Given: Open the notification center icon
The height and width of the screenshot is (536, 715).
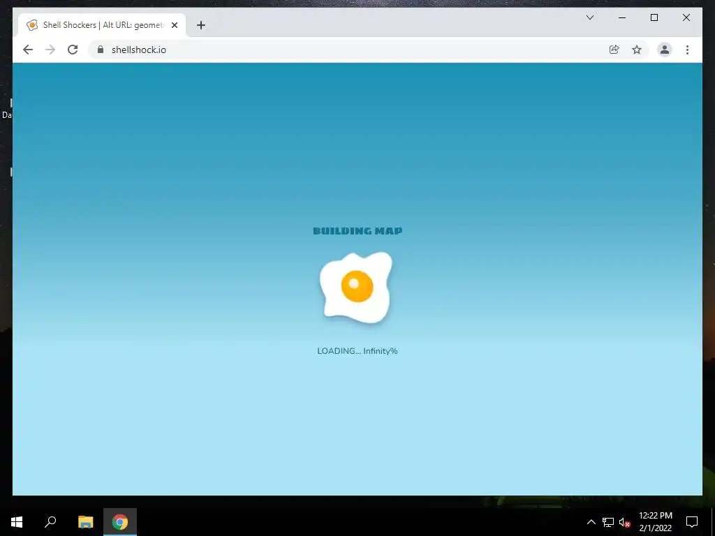Looking at the screenshot, I should pyautogui.click(x=692, y=522).
